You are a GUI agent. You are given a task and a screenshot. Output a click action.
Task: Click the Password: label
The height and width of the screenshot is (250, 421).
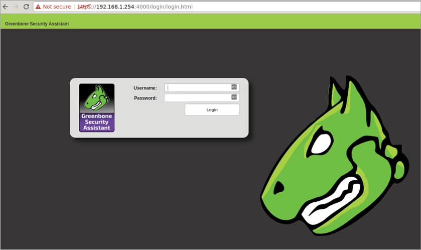[x=145, y=98]
